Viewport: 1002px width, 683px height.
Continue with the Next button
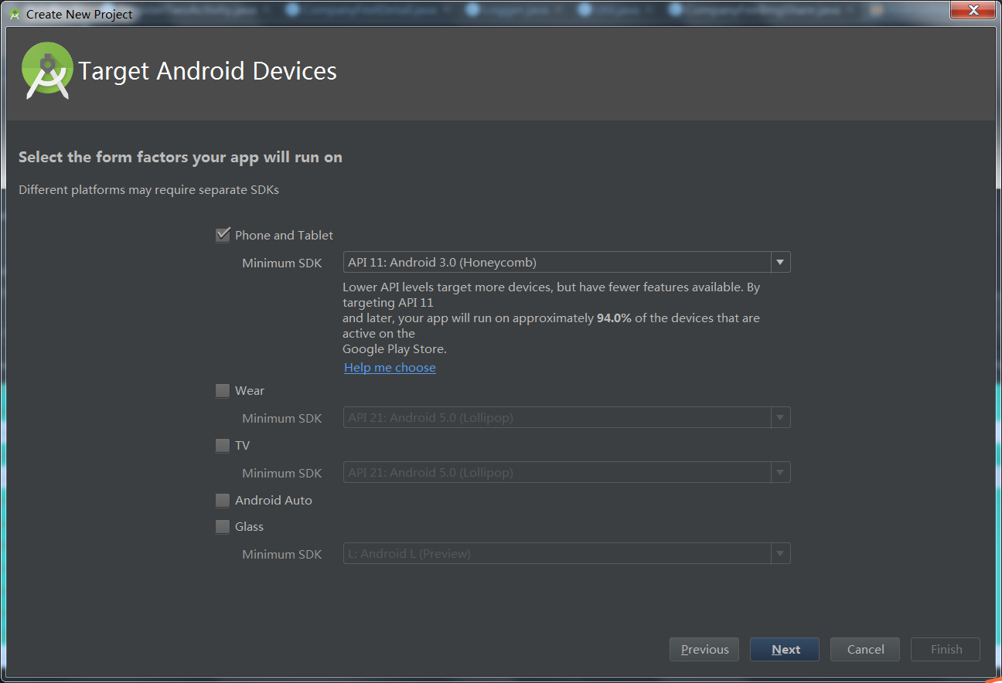[785, 650]
